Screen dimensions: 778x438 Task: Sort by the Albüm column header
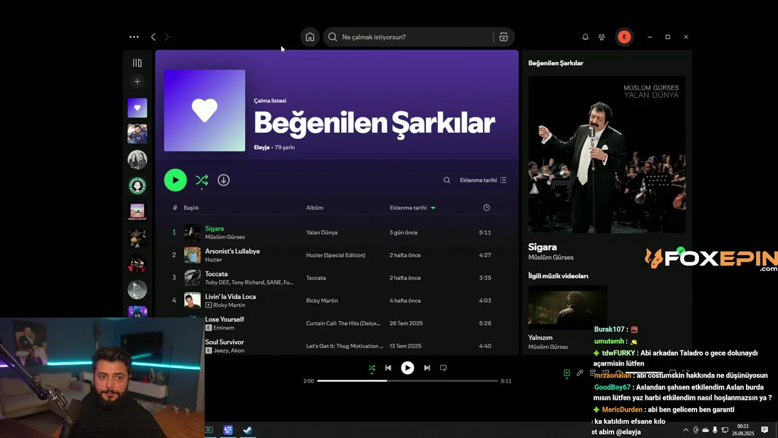[314, 207]
